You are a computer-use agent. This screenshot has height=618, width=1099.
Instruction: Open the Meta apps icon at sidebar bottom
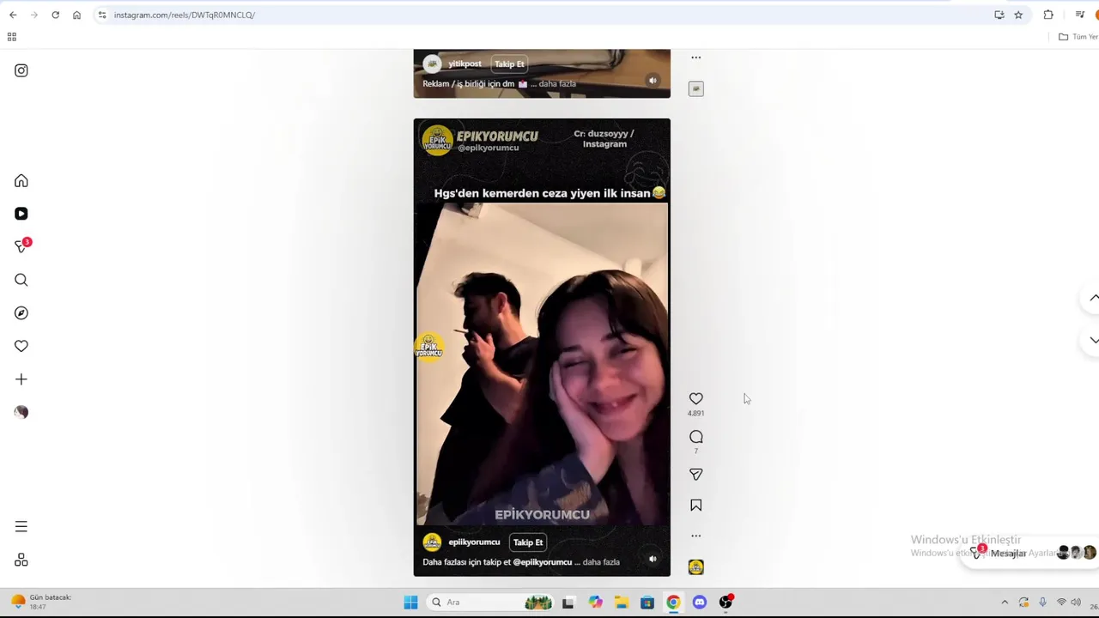point(21,560)
